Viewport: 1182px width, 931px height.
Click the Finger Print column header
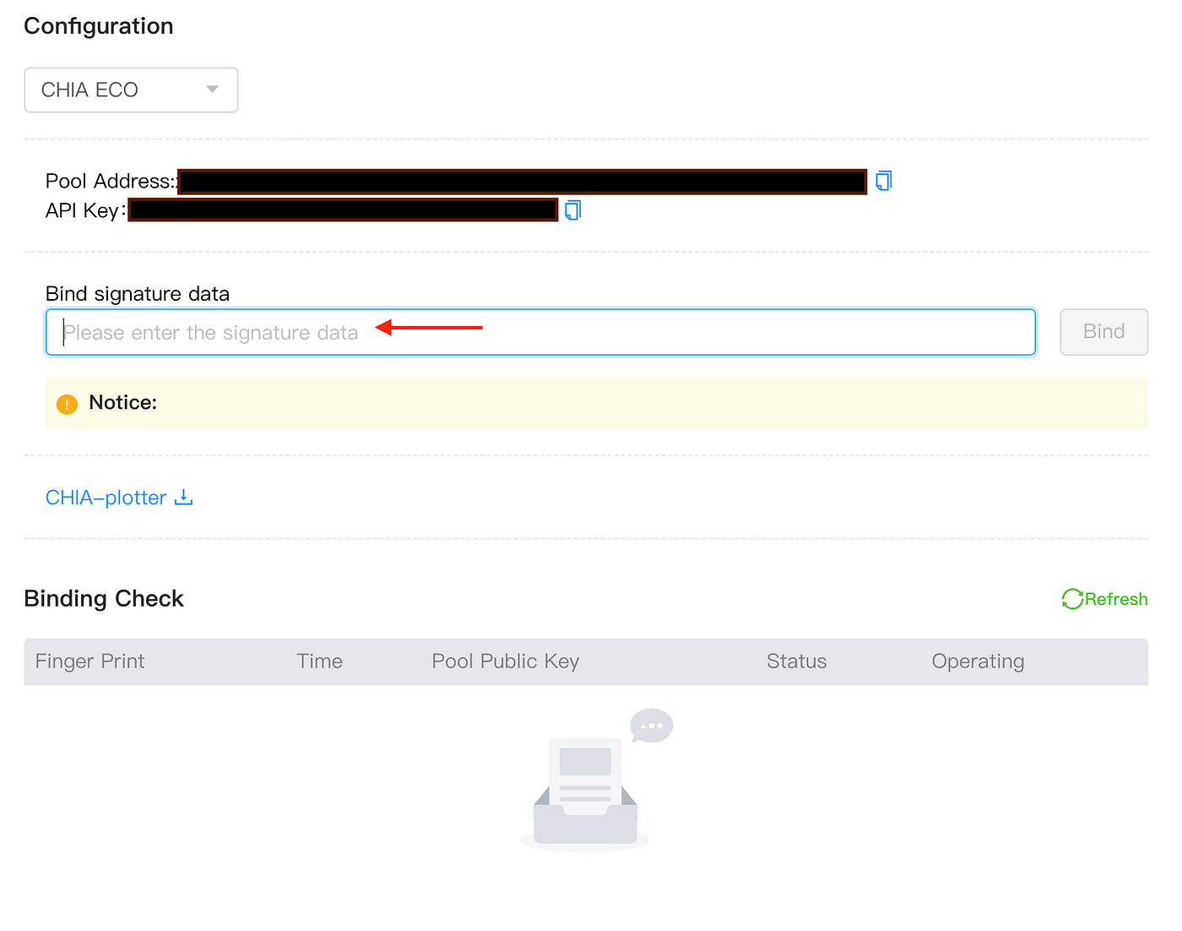click(89, 661)
